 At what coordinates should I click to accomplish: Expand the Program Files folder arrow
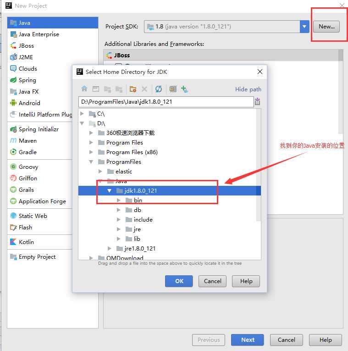pyautogui.click(x=91, y=143)
